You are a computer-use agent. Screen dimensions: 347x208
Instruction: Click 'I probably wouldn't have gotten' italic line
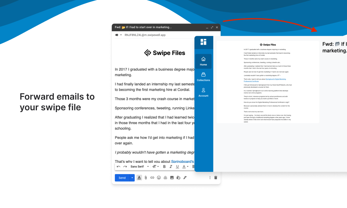coord(155,152)
